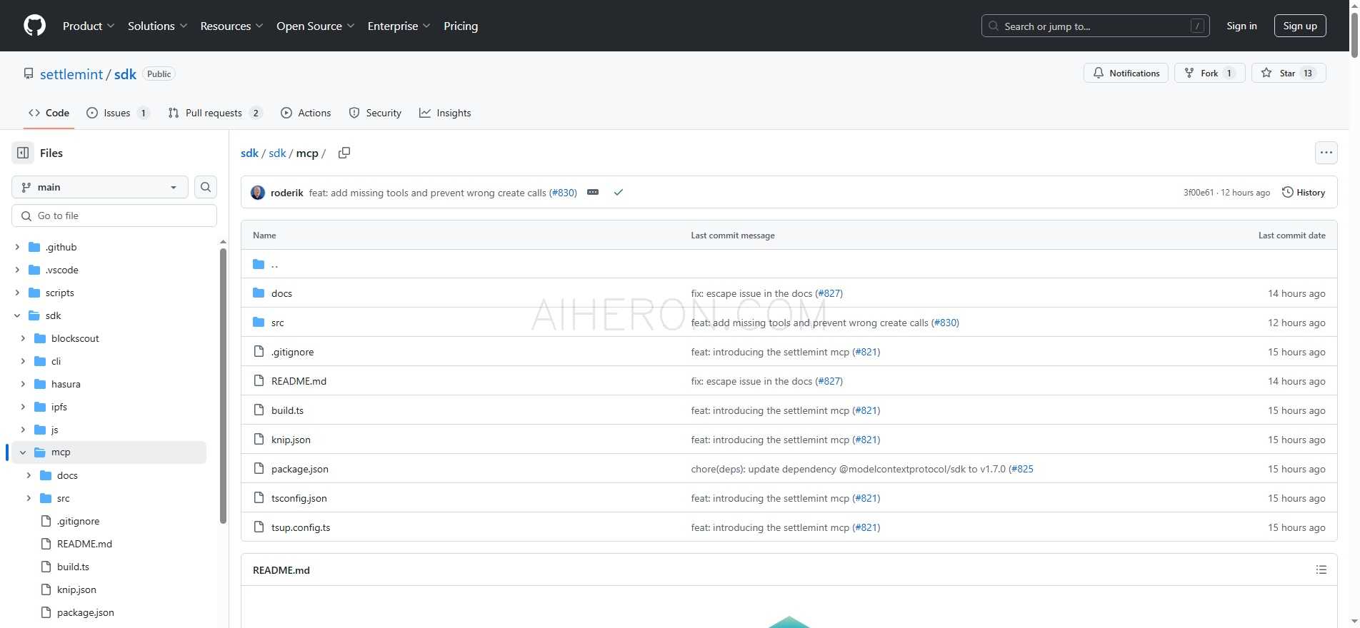This screenshot has width=1360, height=628.
Task: Collapse the sdk folder in tree
Action: [x=17, y=315]
